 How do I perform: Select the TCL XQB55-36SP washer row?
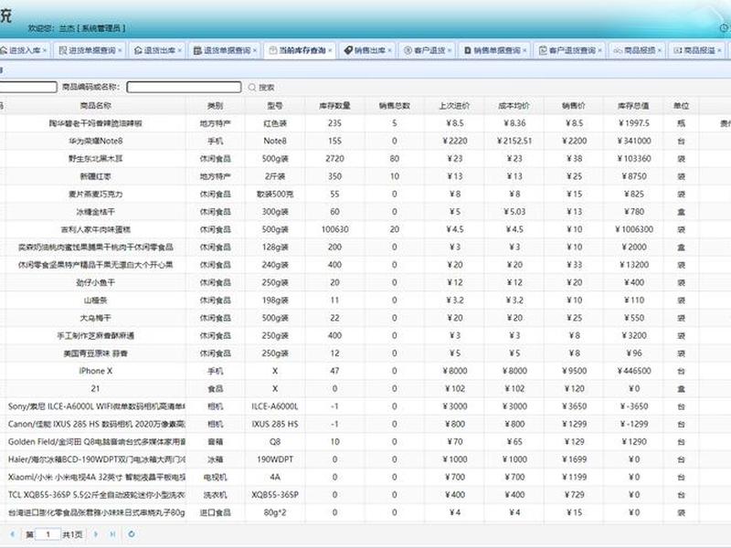pyautogui.click(x=365, y=495)
